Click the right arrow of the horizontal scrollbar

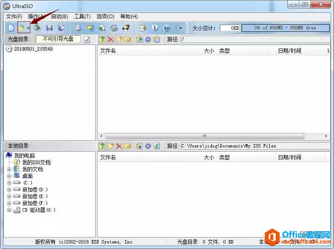pos(326,136)
